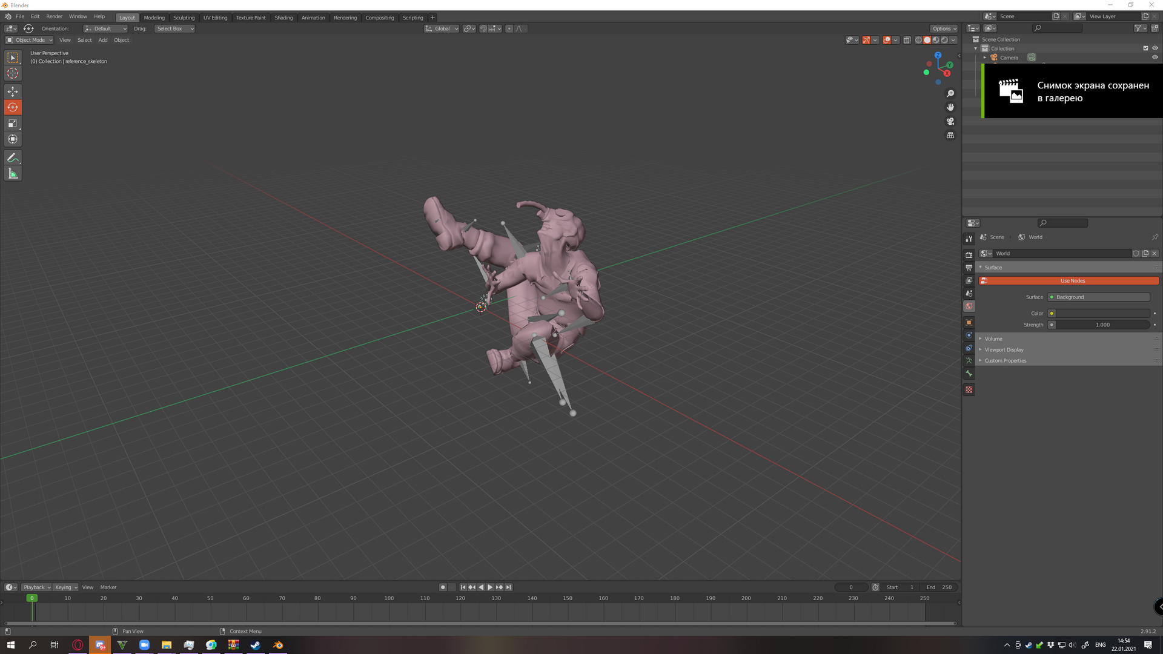Open the Drag Select Box dropdown
This screenshot has height=654, width=1163.
pyautogui.click(x=174, y=28)
